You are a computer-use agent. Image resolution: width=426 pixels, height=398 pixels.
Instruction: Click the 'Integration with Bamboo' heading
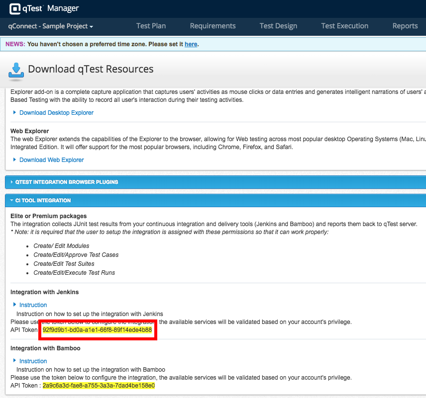point(45,348)
